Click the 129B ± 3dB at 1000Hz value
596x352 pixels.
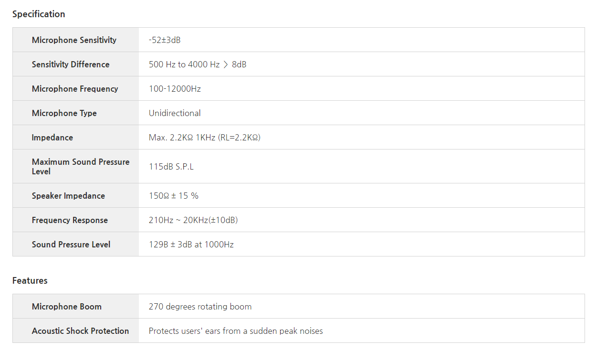[191, 245]
